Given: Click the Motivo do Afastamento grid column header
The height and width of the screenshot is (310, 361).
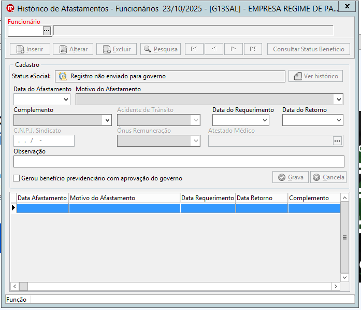Looking at the screenshot, I should pos(124,198).
